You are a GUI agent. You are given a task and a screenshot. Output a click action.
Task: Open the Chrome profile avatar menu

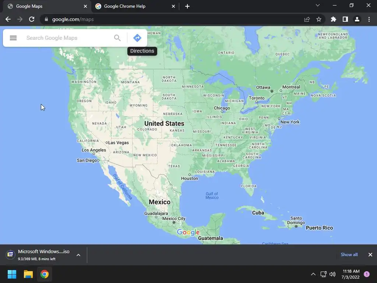click(x=357, y=19)
